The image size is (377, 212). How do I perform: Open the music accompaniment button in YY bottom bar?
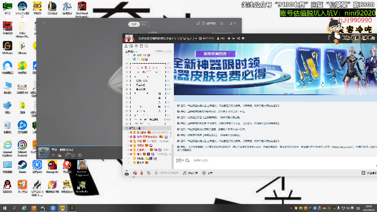tap(190, 173)
